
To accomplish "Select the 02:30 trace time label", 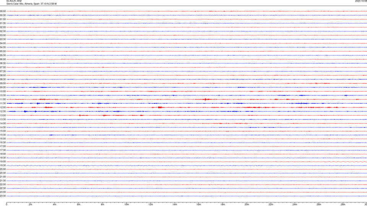I will (3, 31).
